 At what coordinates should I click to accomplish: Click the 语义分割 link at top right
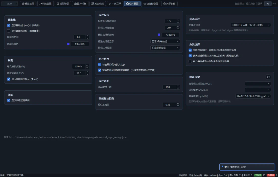pyautogui.click(x=250, y=4)
